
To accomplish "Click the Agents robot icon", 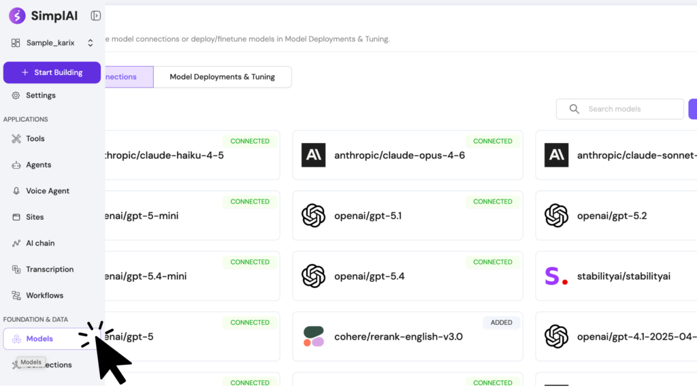I will click(16, 165).
